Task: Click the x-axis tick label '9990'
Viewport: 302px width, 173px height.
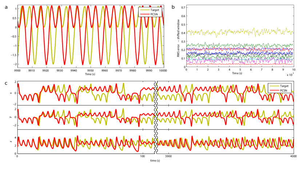Action: 150,71
